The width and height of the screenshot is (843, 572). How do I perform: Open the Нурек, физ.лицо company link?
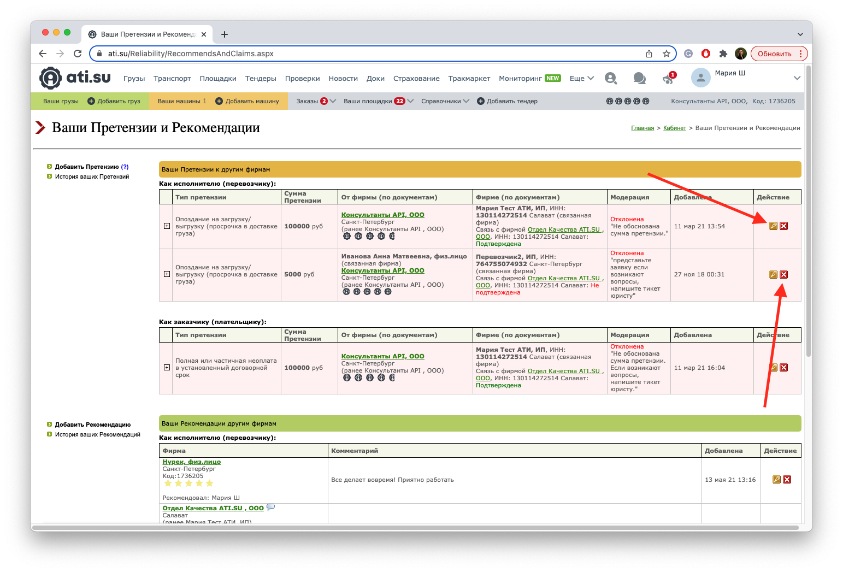(192, 462)
